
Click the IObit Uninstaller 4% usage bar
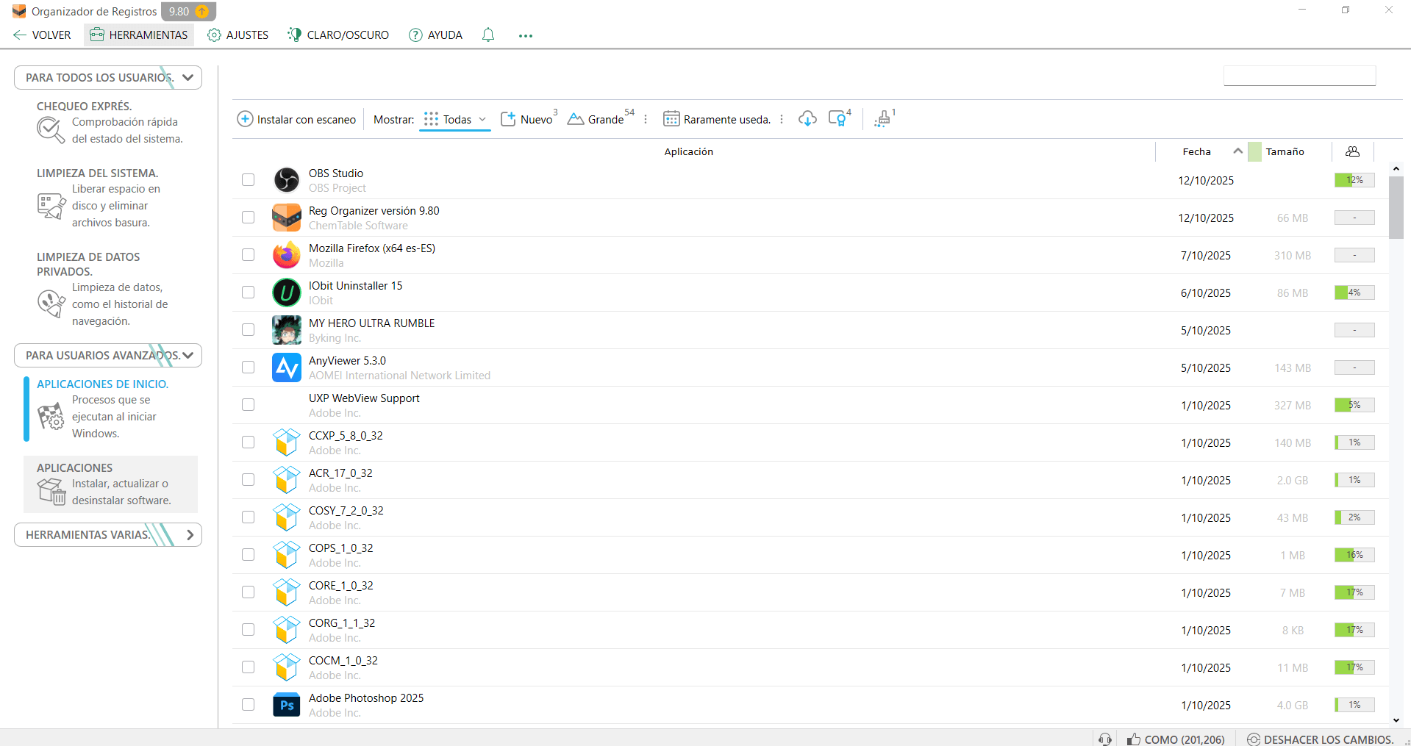(1354, 293)
